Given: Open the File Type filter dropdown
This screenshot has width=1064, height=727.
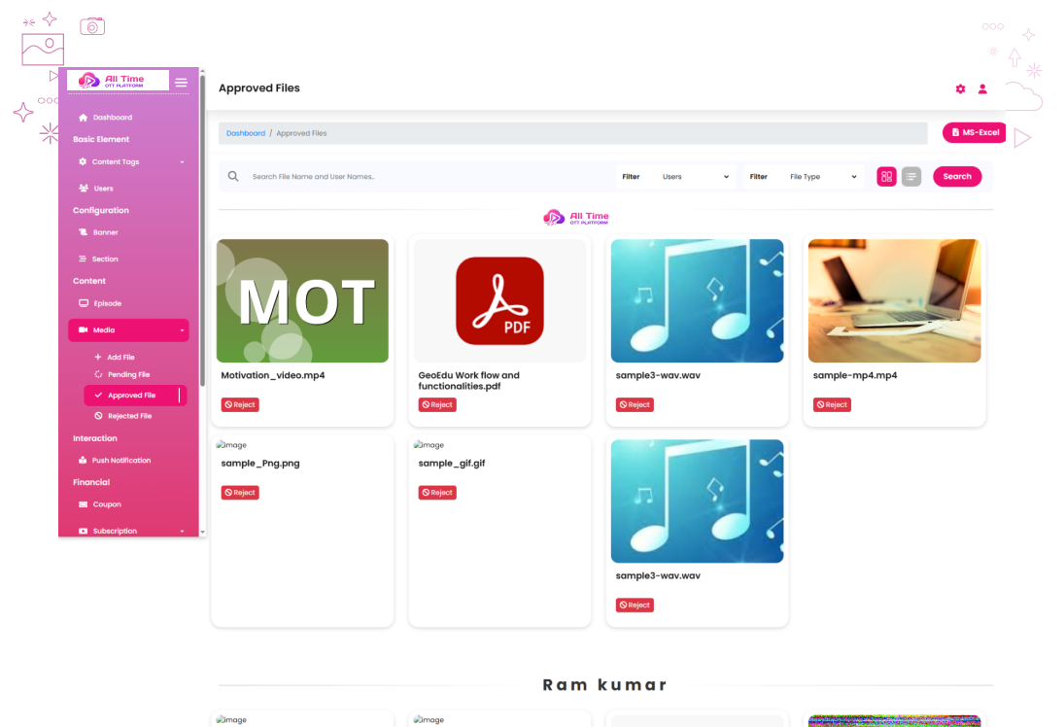Looking at the screenshot, I should click(x=823, y=177).
